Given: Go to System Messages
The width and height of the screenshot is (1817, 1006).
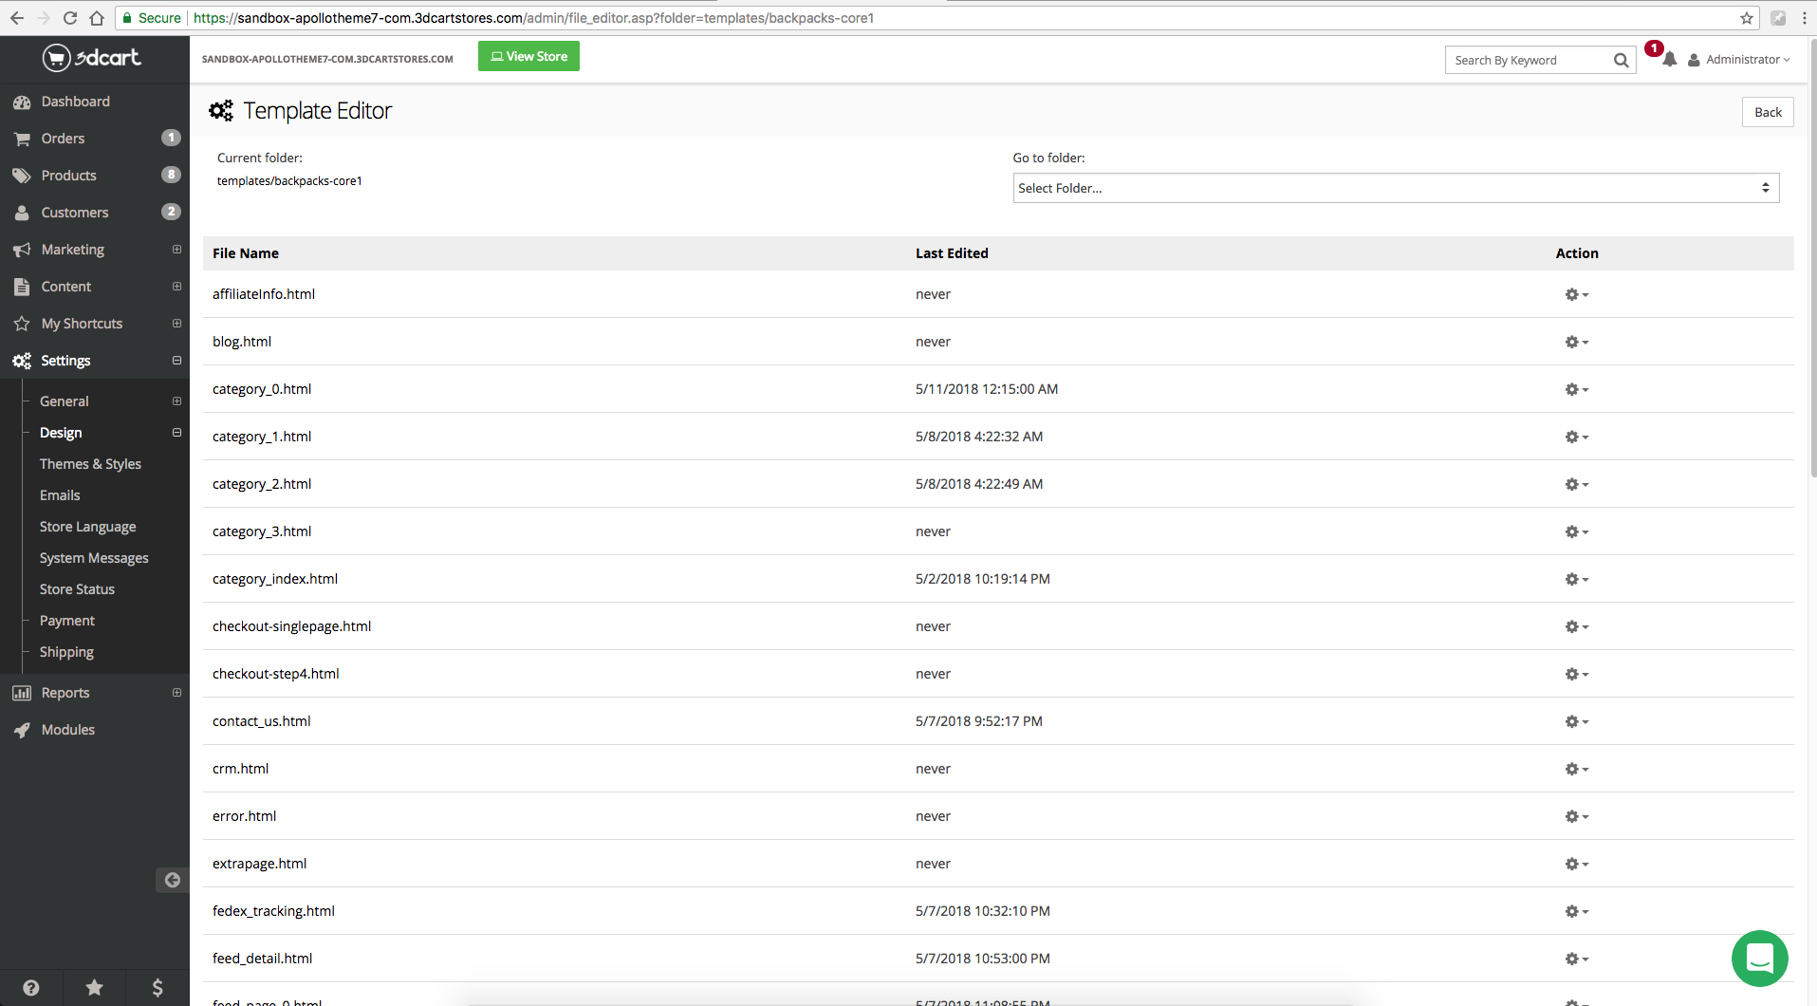Looking at the screenshot, I should [94, 558].
